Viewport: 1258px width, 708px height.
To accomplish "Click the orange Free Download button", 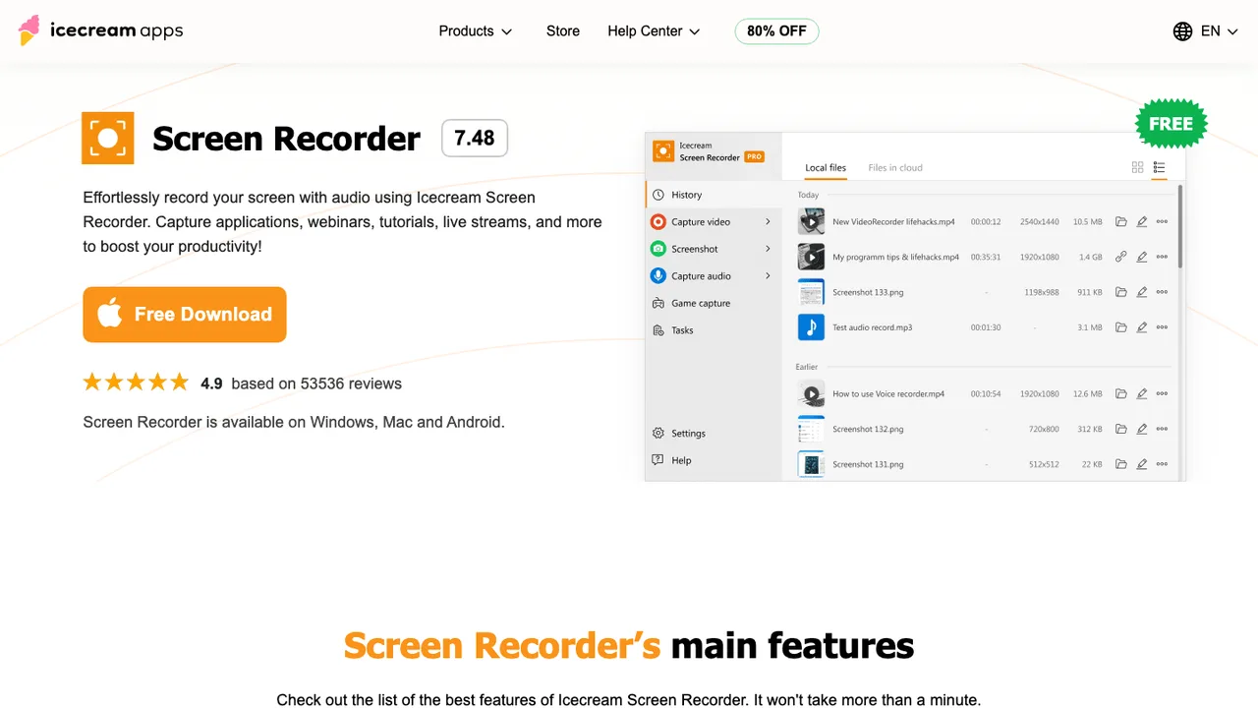I will point(185,315).
